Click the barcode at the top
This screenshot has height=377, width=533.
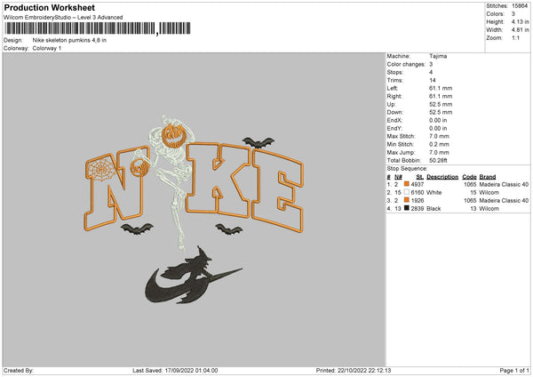click(97, 28)
